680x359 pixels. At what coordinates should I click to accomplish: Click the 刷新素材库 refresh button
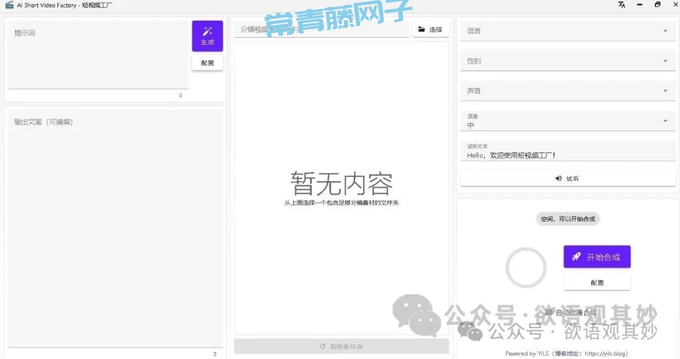(x=341, y=346)
